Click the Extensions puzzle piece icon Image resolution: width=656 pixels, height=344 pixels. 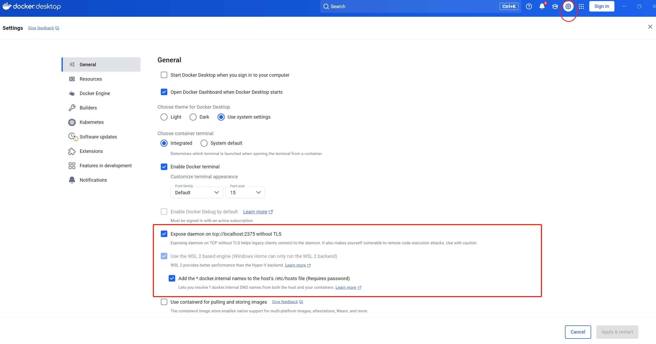(72, 151)
